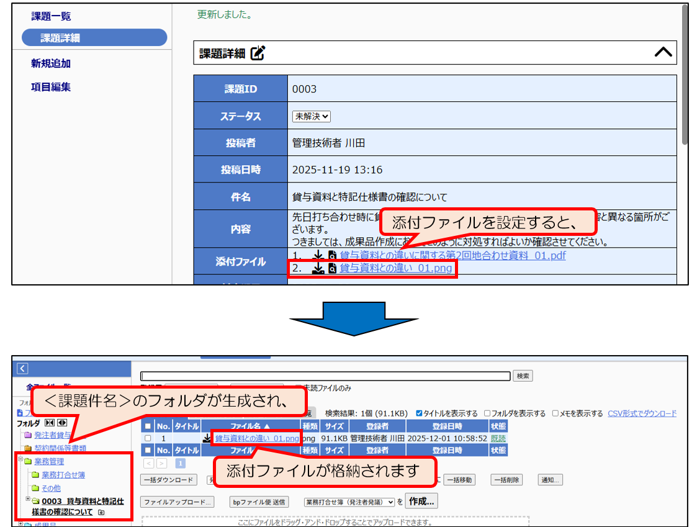Screen dimensions: 697x527
Task: Enable the フォルダを表示する checkbox
Action: [x=487, y=413]
